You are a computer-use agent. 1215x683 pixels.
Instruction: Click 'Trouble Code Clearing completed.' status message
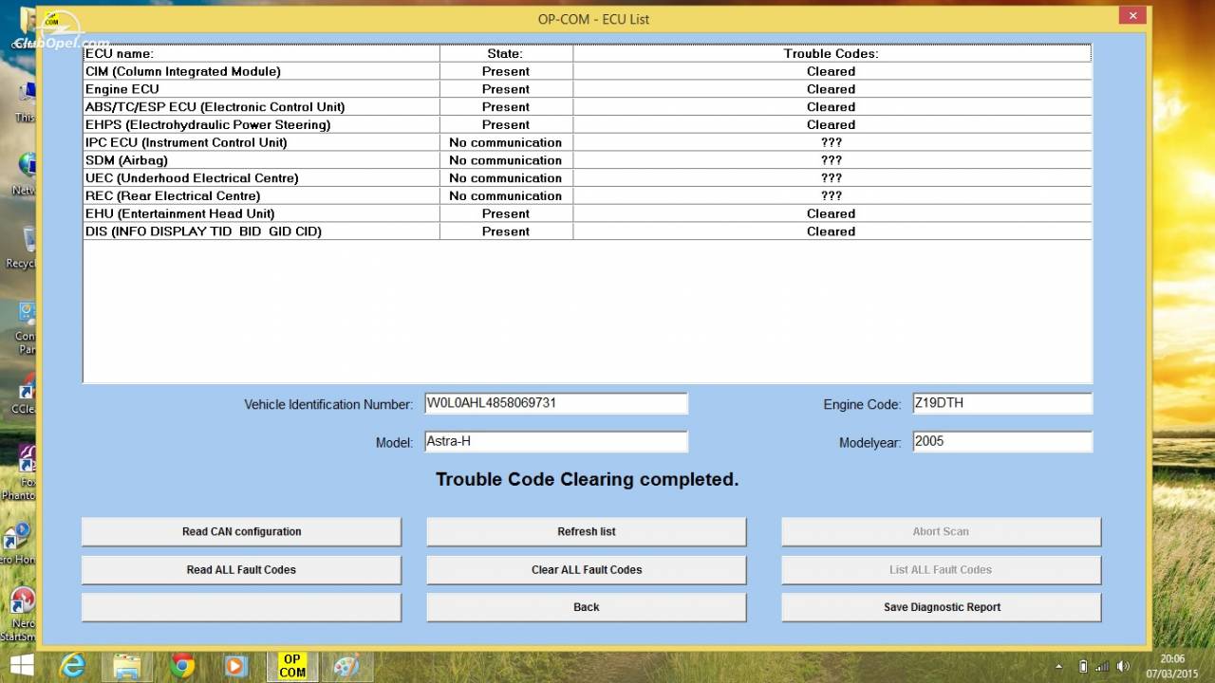coord(587,479)
